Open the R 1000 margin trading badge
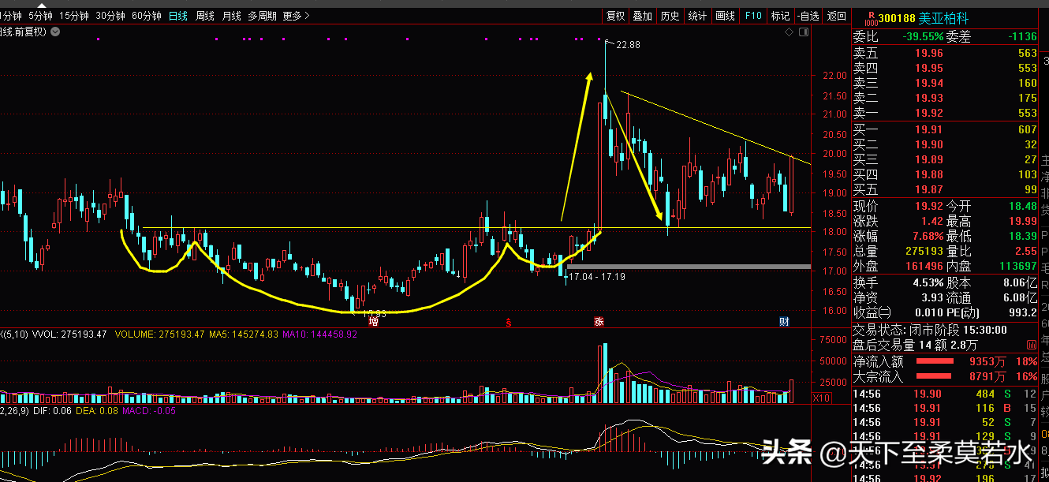The width and height of the screenshot is (1049, 482). pos(872,18)
